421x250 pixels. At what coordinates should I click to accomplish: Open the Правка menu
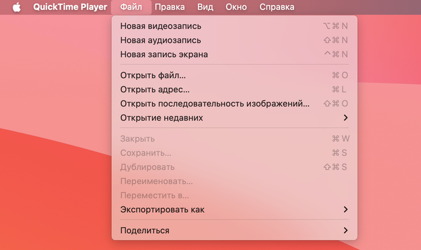[x=169, y=7]
